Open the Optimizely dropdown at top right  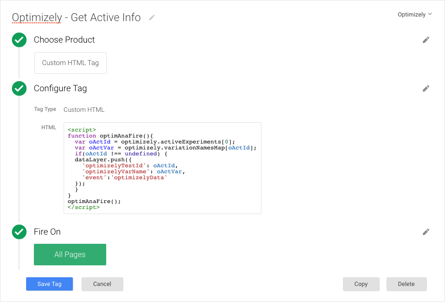pos(414,14)
